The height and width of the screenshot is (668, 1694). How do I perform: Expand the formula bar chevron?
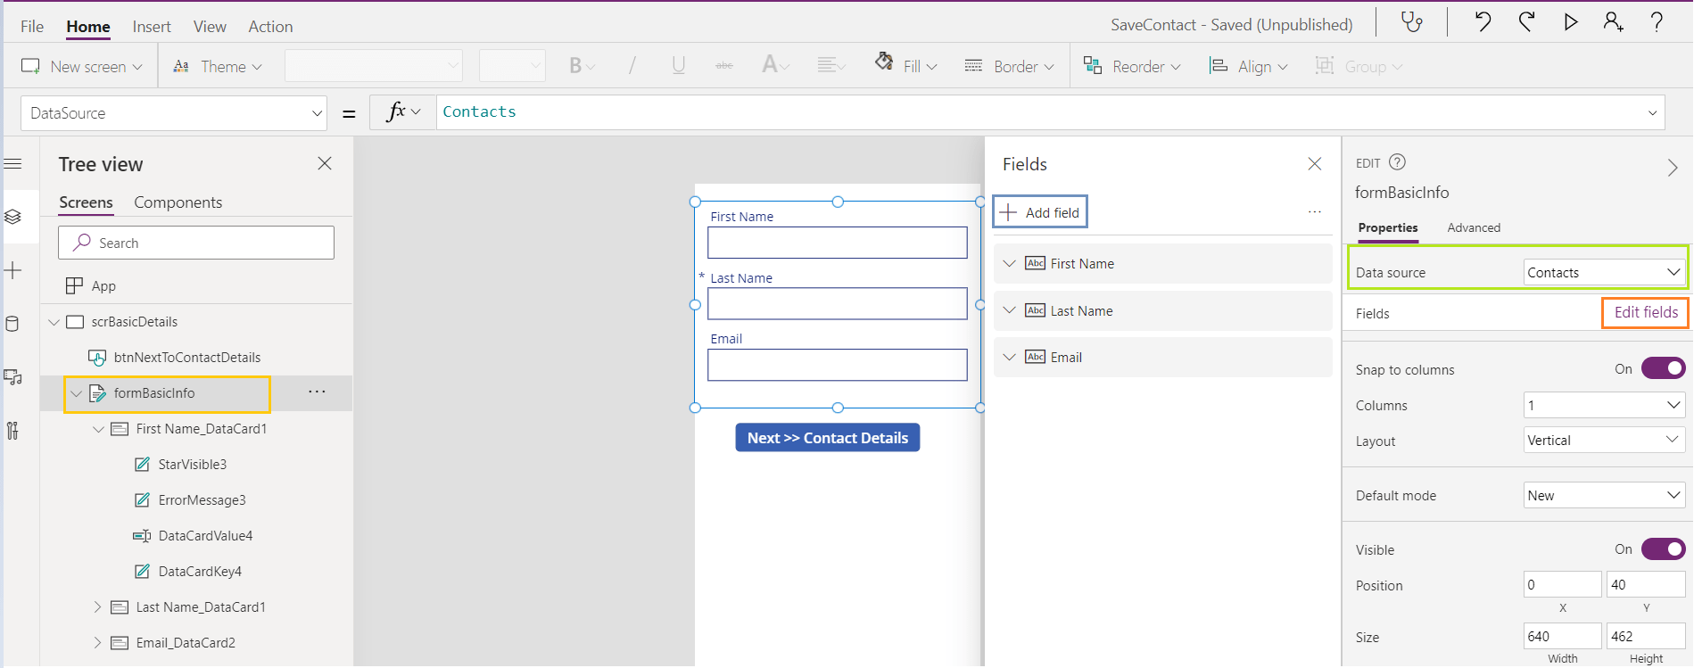click(1653, 113)
